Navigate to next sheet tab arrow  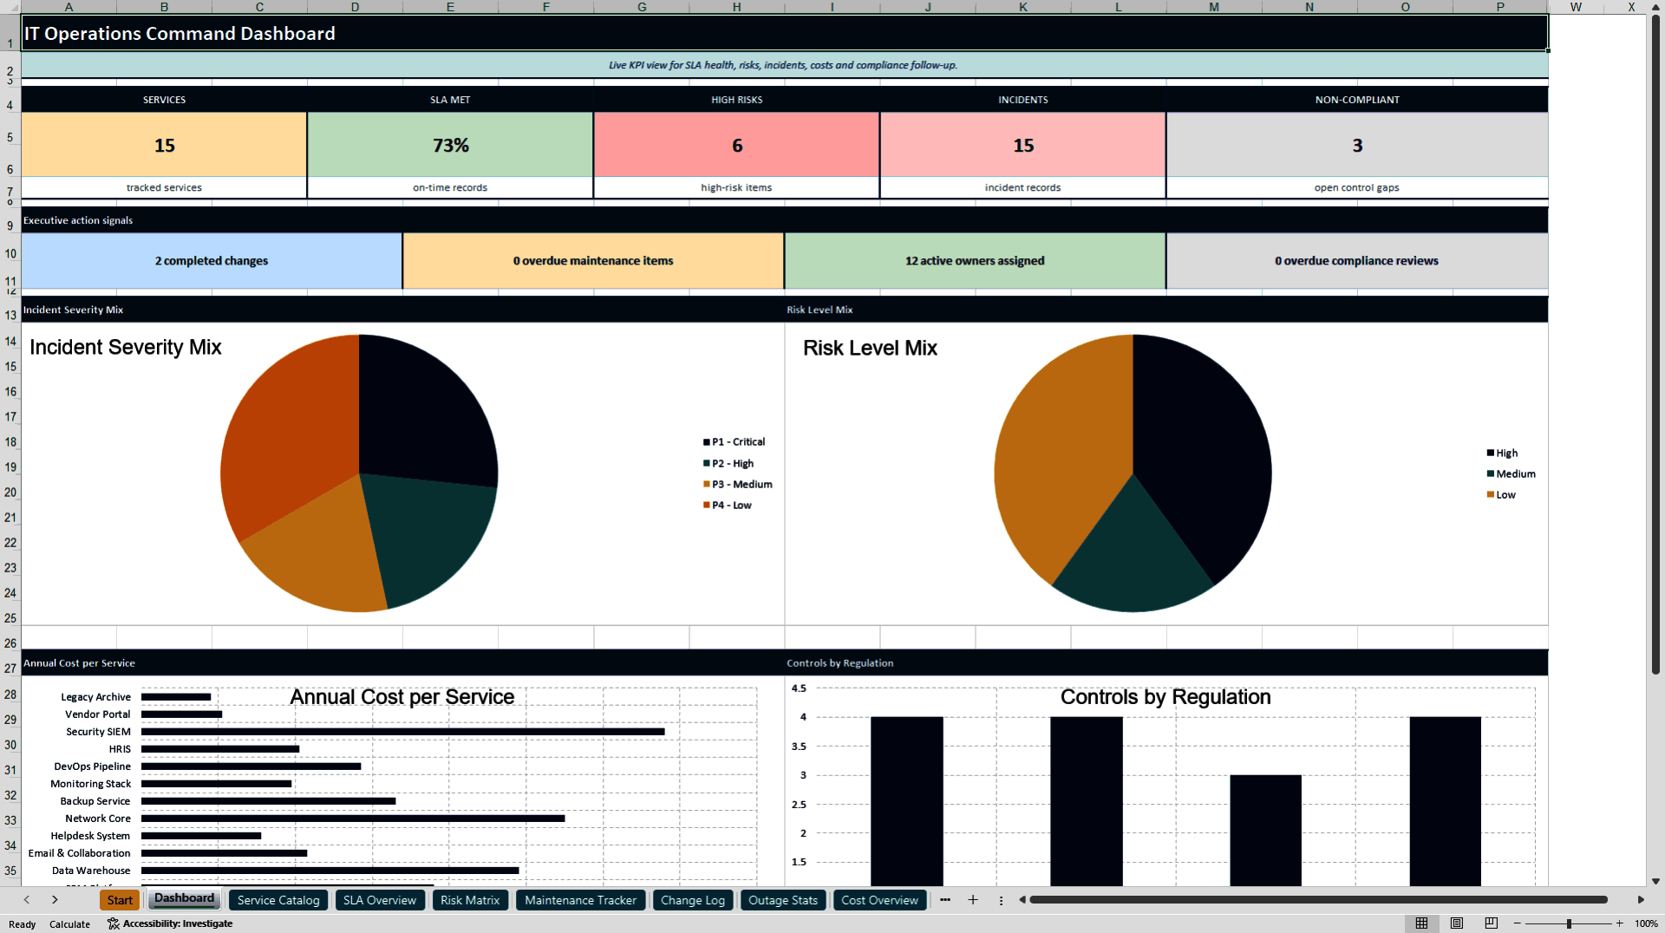55,900
